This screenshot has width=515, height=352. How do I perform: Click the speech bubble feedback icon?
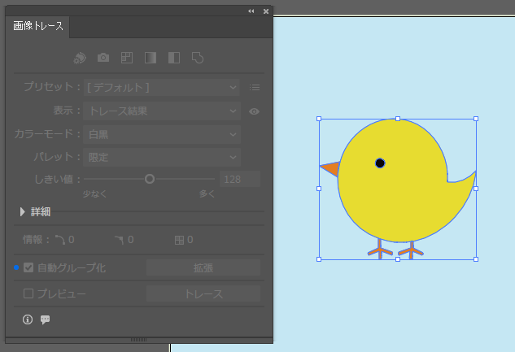pos(45,319)
